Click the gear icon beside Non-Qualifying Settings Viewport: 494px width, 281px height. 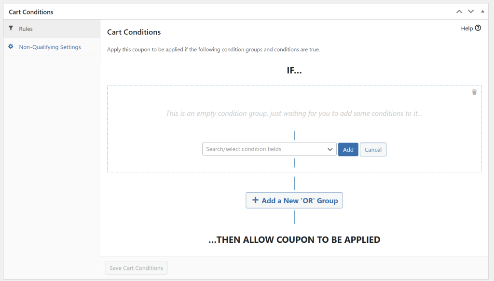[10, 47]
